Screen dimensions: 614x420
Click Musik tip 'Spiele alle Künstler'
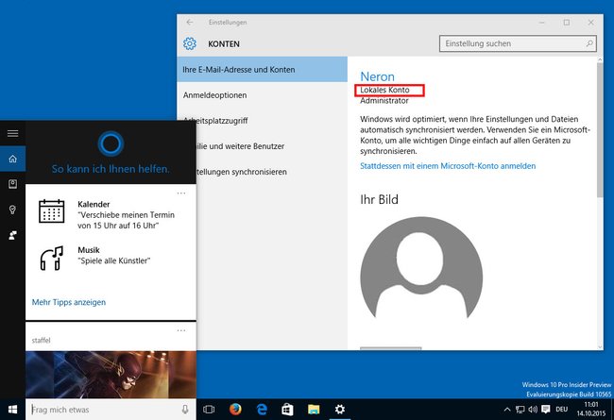click(x=114, y=260)
